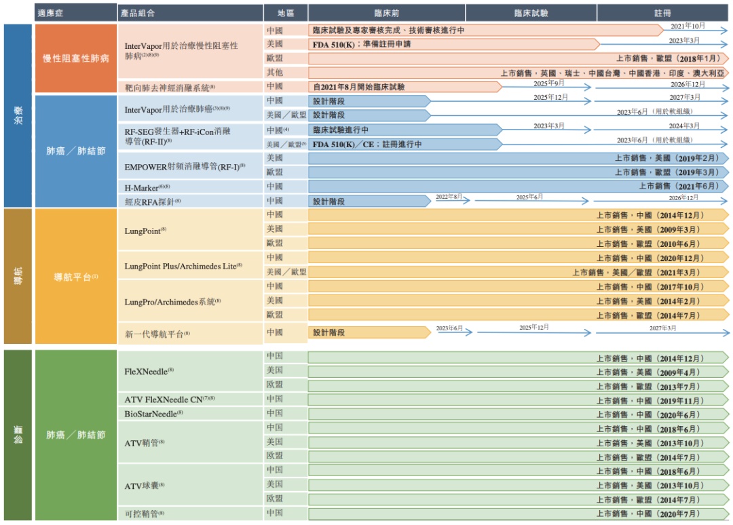Viewport: 733px width, 525px height.
Task: Click the 臨床試驗 column header
Action: point(531,13)
